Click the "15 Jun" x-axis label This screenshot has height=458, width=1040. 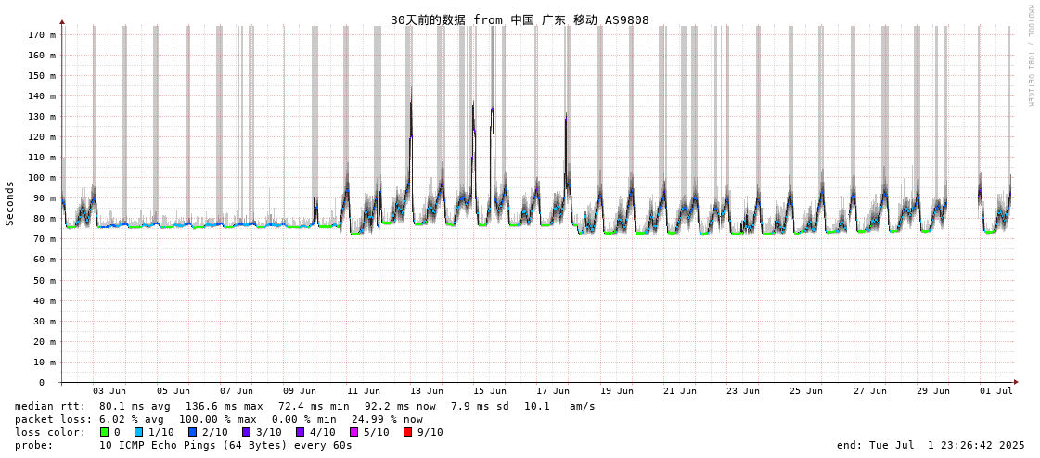(x=490, y=391)
